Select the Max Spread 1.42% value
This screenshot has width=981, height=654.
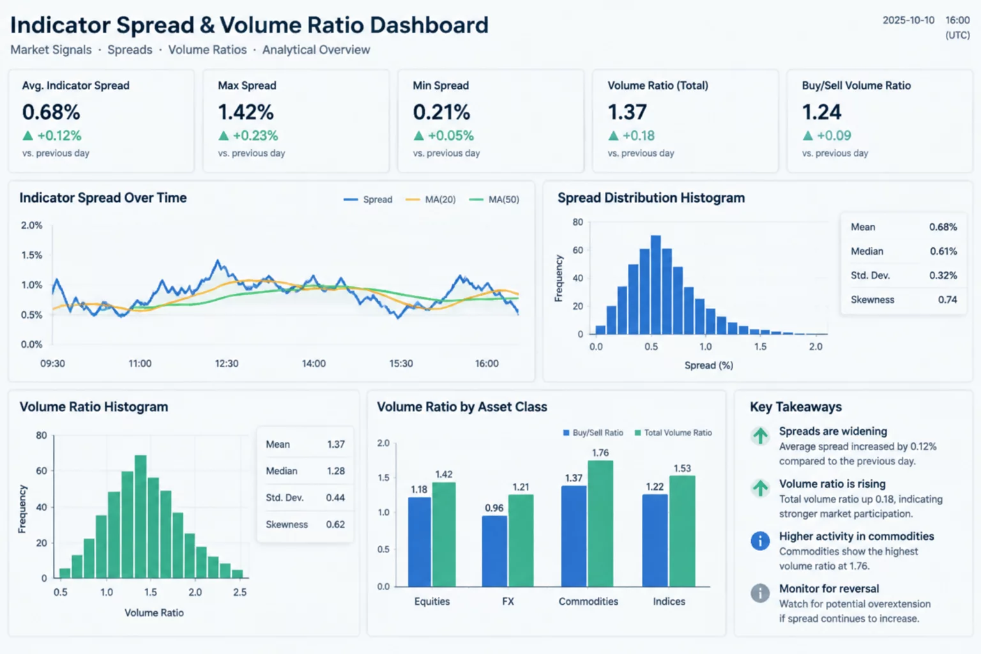246,112
